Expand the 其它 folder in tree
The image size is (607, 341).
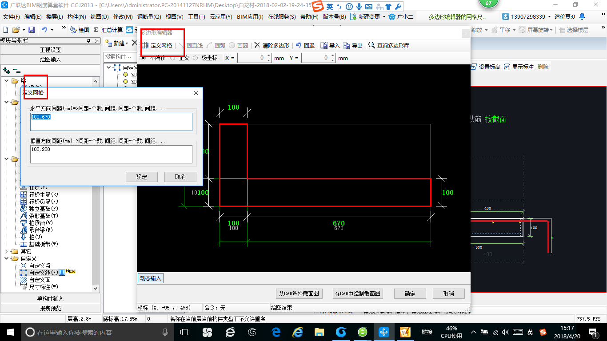6,251
